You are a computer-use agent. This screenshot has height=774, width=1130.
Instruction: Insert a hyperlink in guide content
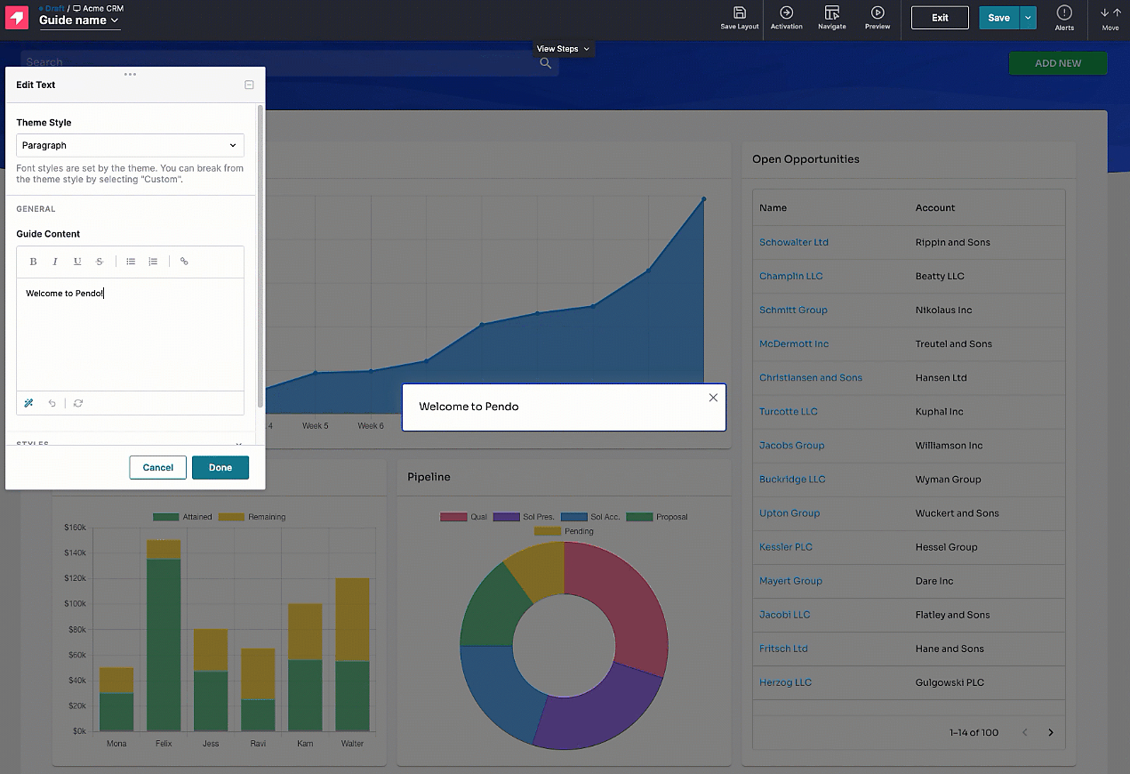coord(184,262)
